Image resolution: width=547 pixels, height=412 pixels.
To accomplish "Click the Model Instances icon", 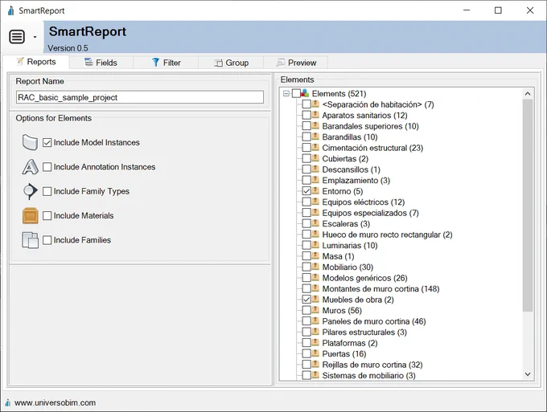I will (x=30, y=142).
